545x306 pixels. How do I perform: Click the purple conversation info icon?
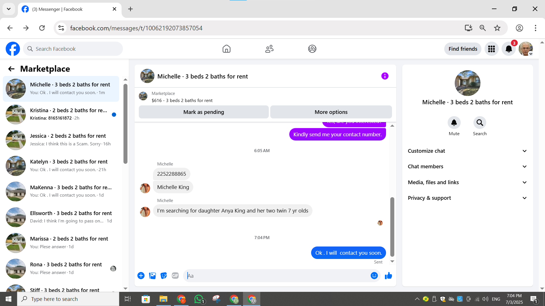pyautogui.click(x=385, y=76)
